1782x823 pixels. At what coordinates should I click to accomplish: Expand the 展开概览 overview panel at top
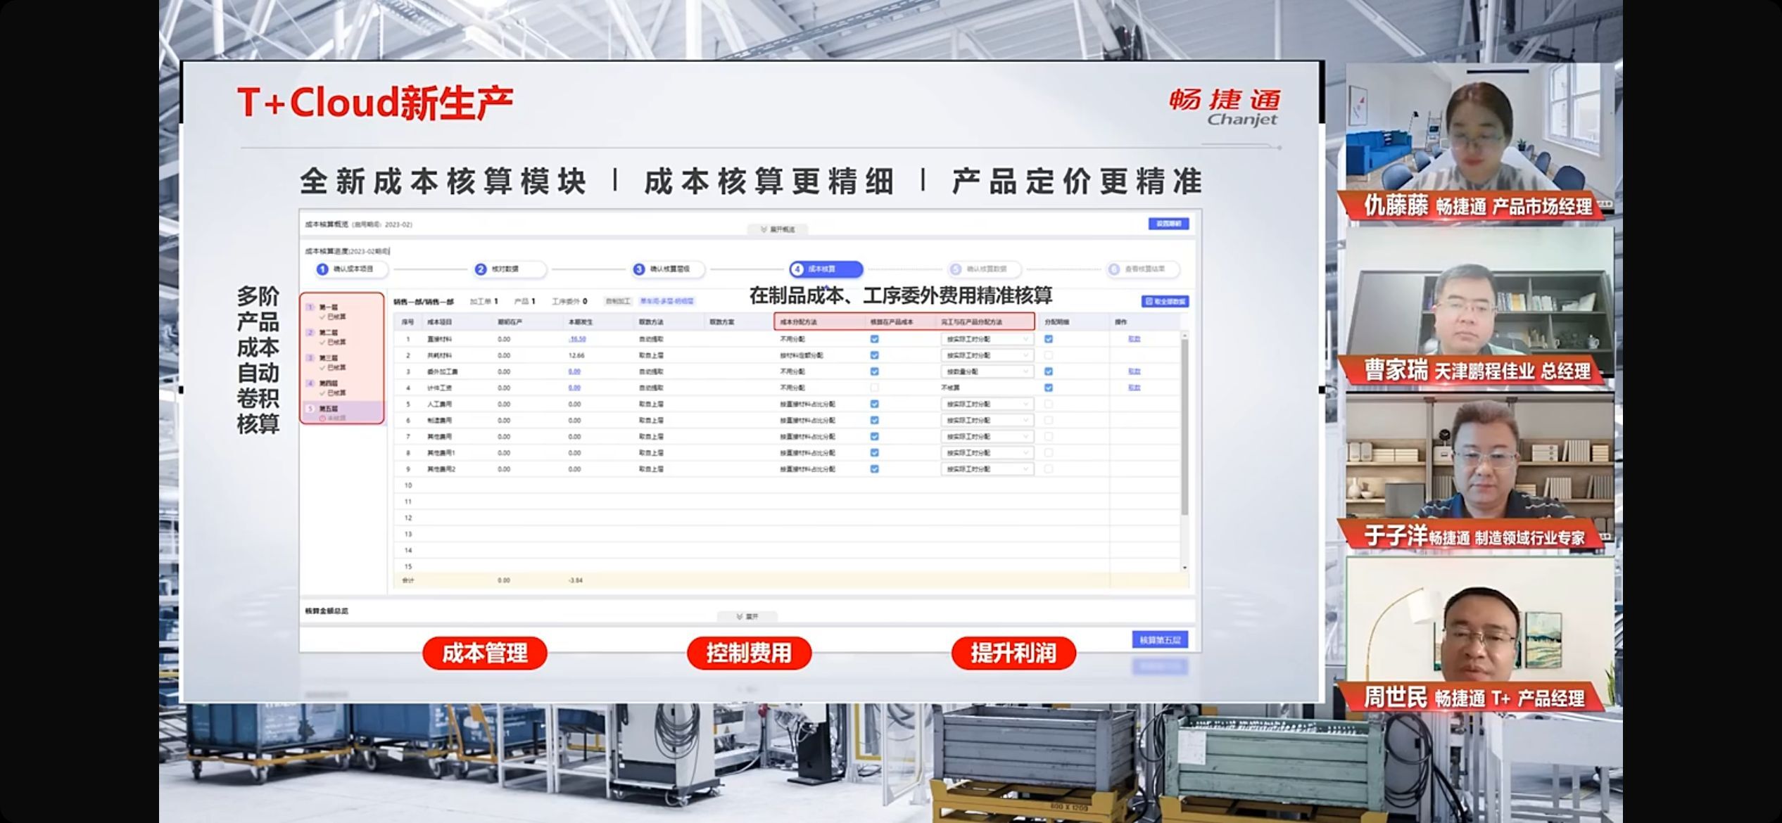pos(778,229)
